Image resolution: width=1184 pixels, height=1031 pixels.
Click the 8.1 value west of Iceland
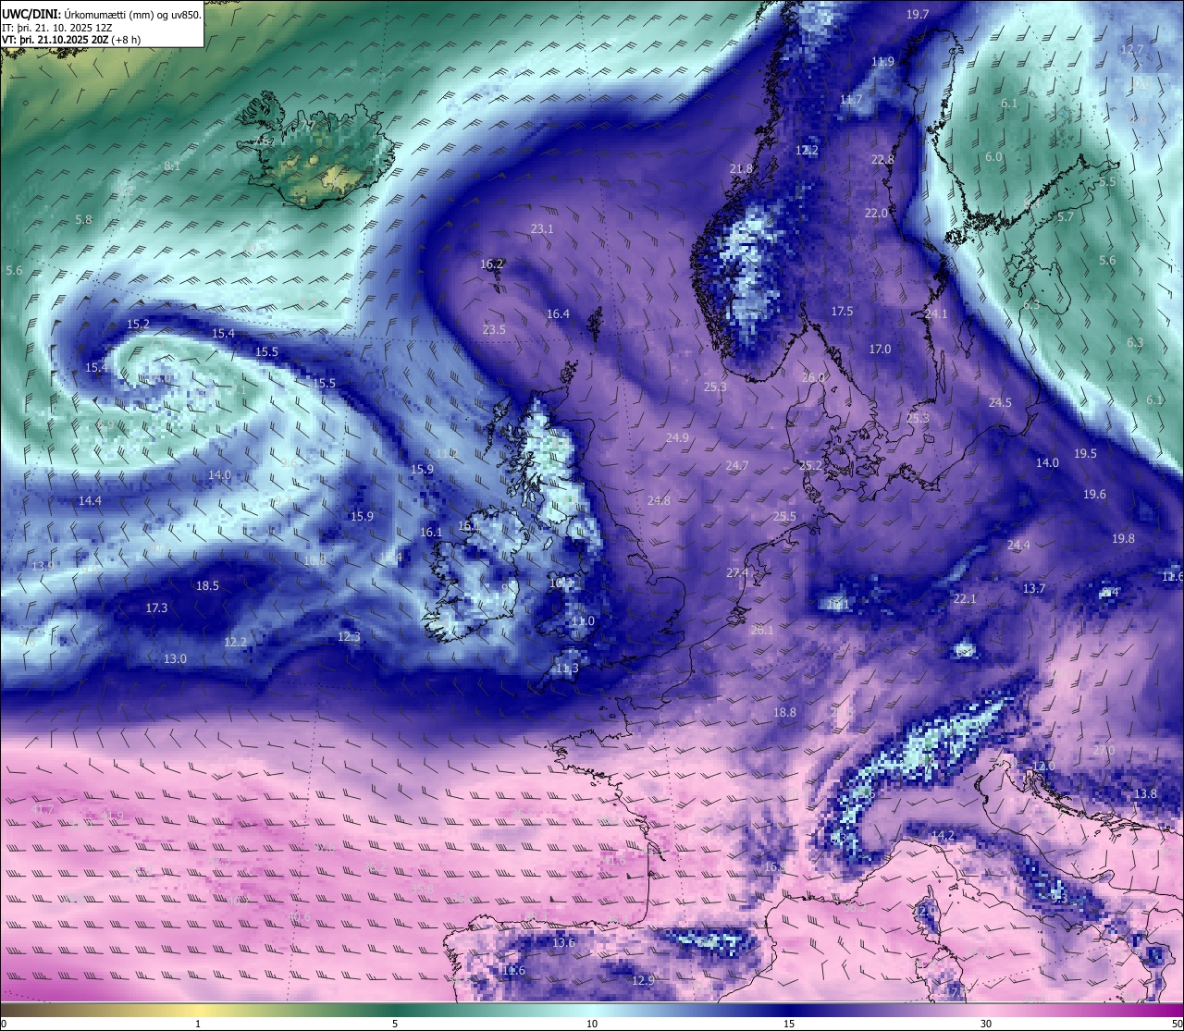click(x=172, y=166)
